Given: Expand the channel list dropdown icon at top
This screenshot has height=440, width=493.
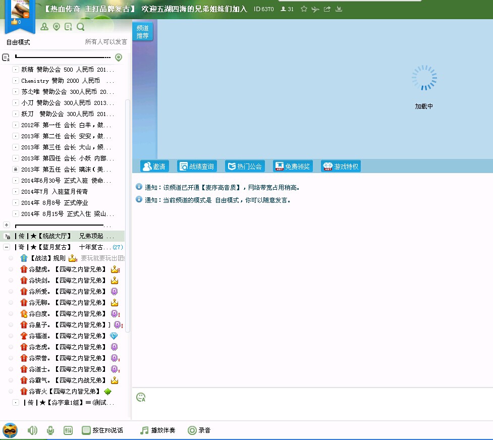Looking at the screenshot, I should click(x=6, y=58).
